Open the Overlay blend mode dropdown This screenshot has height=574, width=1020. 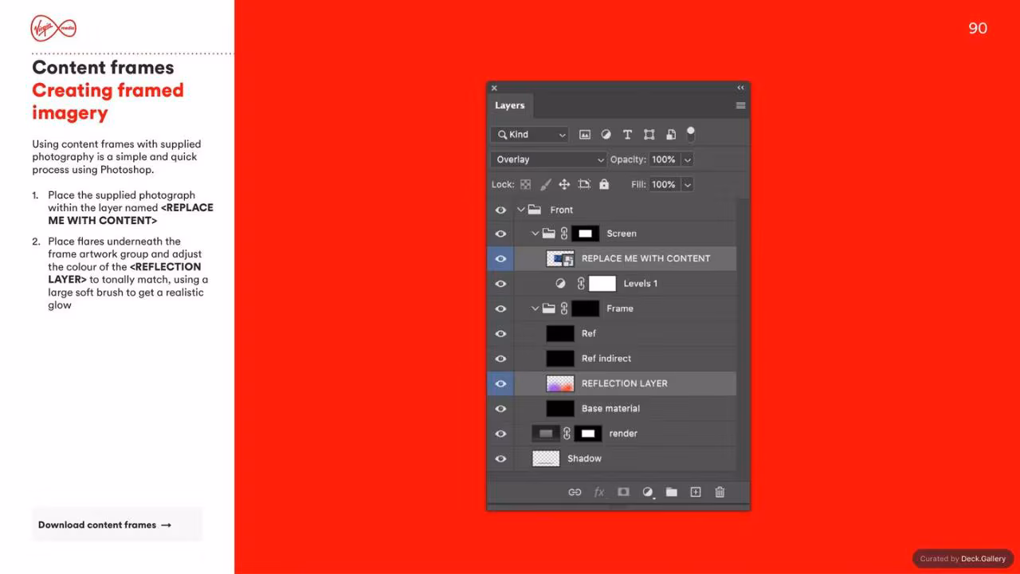[549, 159]
